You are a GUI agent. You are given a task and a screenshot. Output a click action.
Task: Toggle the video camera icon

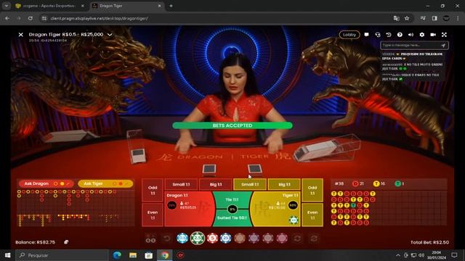click(433, 35)
